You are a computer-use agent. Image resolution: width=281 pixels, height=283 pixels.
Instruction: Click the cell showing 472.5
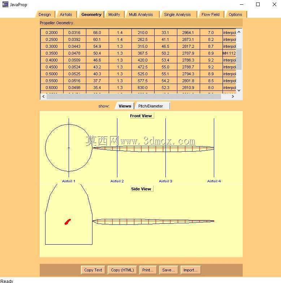pyautogui.click(x=143, y=67)
